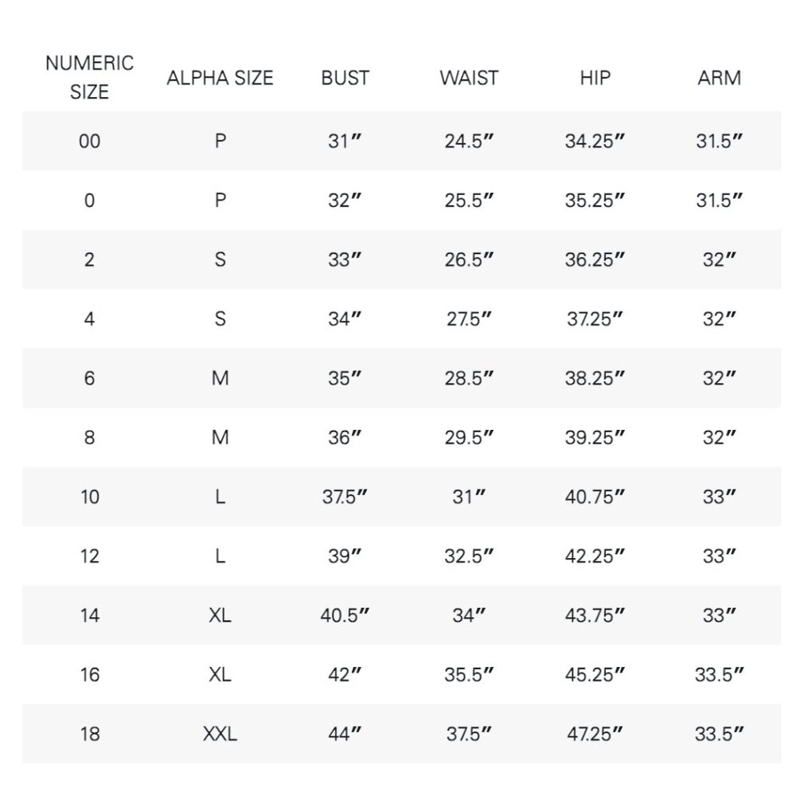Click hip value 40.75"
Screen dimensions: 796x796
pyautogui.click(x=595, y=497)
